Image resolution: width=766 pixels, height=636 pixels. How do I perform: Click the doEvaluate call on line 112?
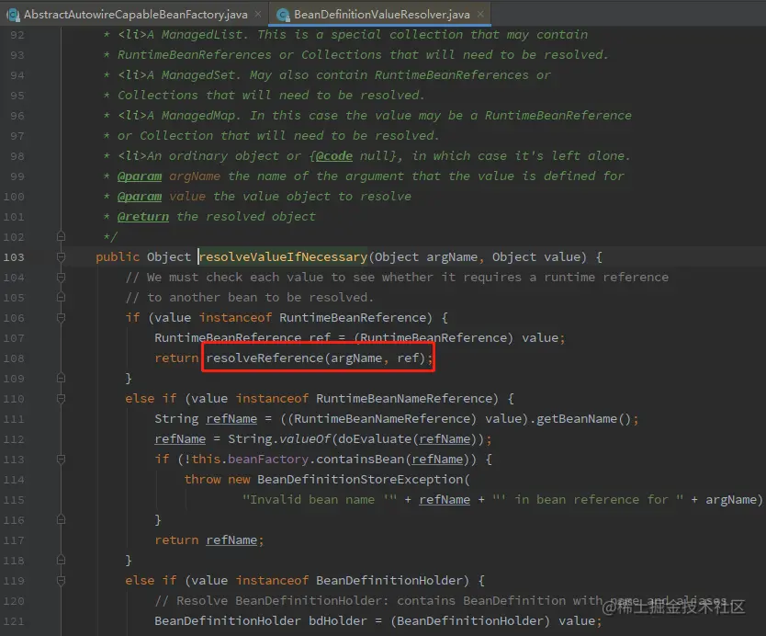pos(374,439)
